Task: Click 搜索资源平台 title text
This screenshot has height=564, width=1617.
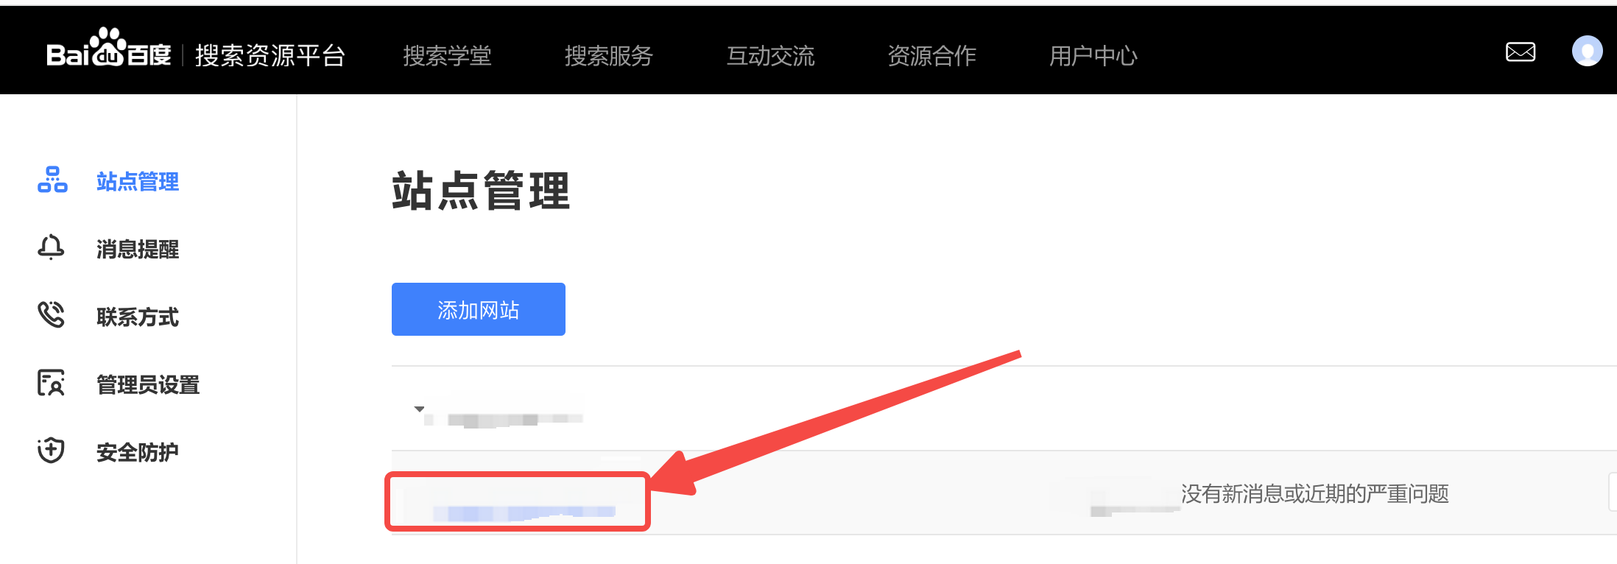Action: tap(270, 55)
